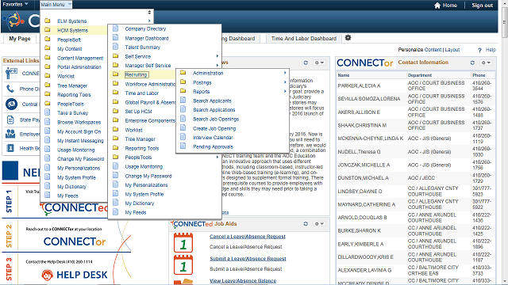The width and height of the screenshot is (508, 285).
Task: Click the Phone Directory phone icon
Action: (x=10, y=89)
